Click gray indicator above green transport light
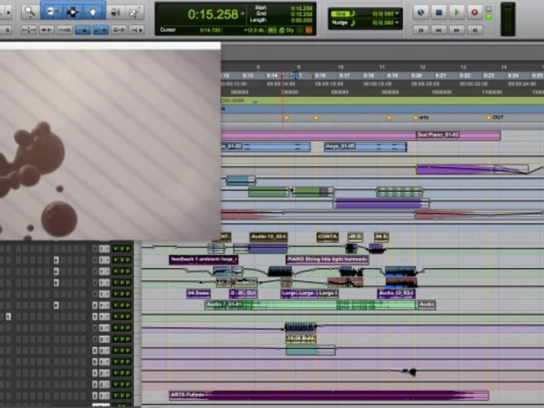This screenshot has width=544, height=408. [489, 9]
